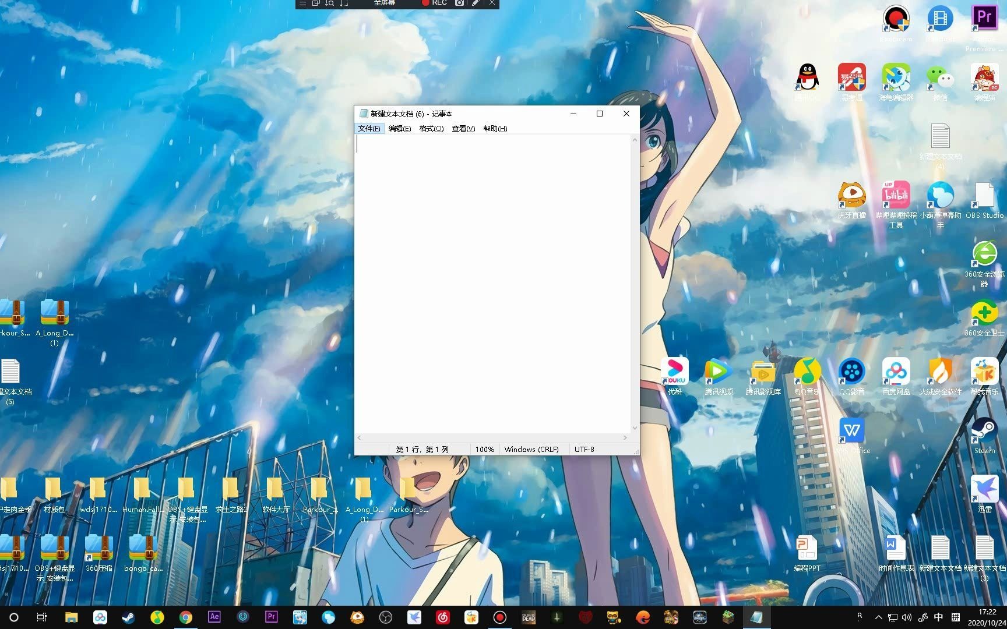
Task: Click the volume speaker tray icon
Action: pos(907,617)
